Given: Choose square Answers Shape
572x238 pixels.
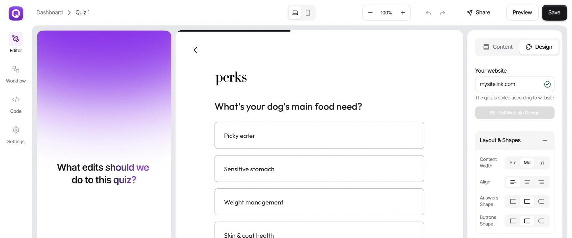Looking at the screenshot, I should click(x=513, y=202).
